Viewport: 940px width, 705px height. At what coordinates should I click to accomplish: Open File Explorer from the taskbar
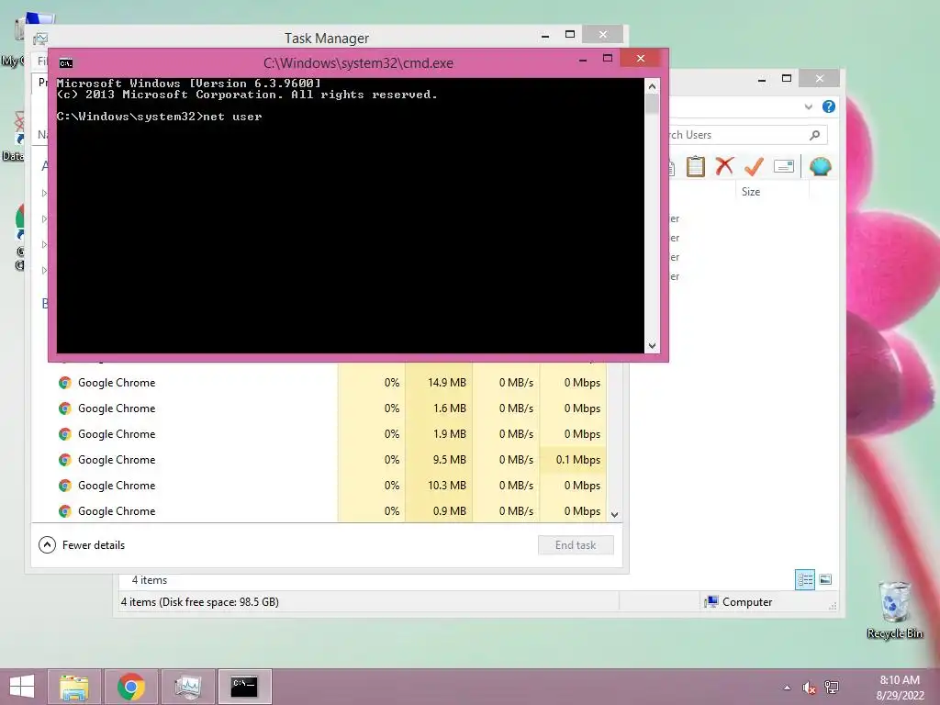tap(74, 687)
